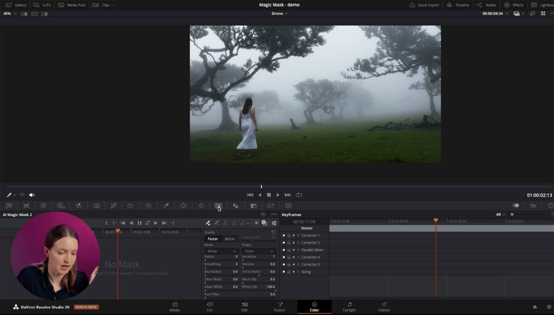Mute the viewer audio speaker
Viewport: 554px width, 315px height.
pyautogui.click(x=32, y=194)
